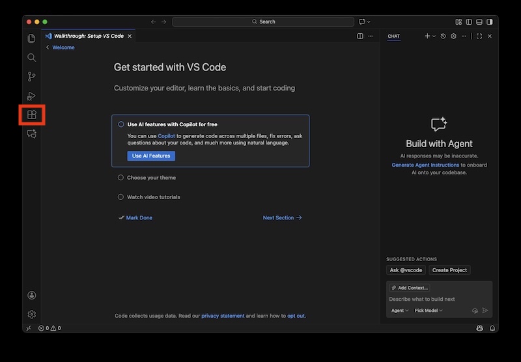Open the chat panel more options
Image resolution: width=521 pixels, height=362 pixels.
pyautogui.click(x=464, y=36)
